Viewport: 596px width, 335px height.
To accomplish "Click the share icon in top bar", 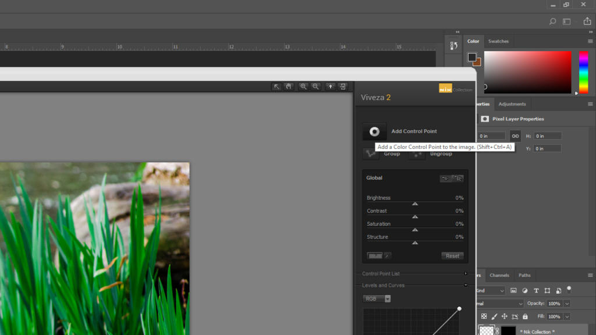I will (587, 22).
